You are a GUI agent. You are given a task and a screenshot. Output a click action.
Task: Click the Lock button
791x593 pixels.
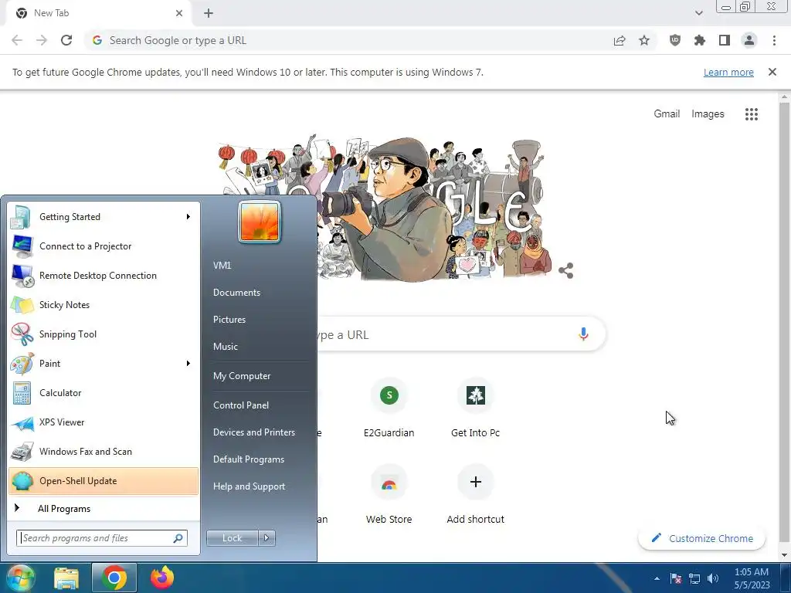click(232, 538)
